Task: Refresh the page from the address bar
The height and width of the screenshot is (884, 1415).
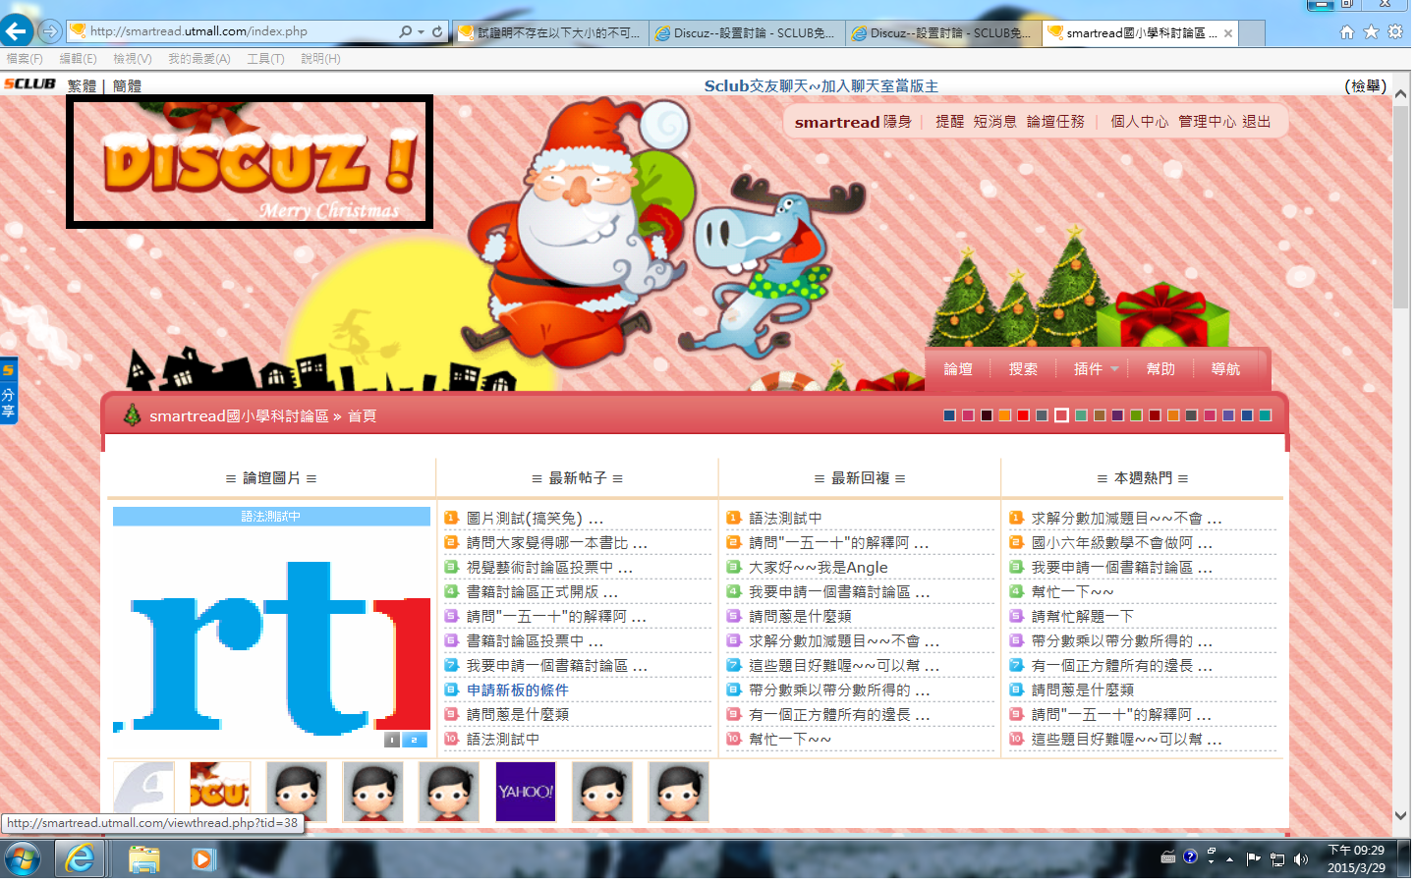Action: tap(437, 31)
